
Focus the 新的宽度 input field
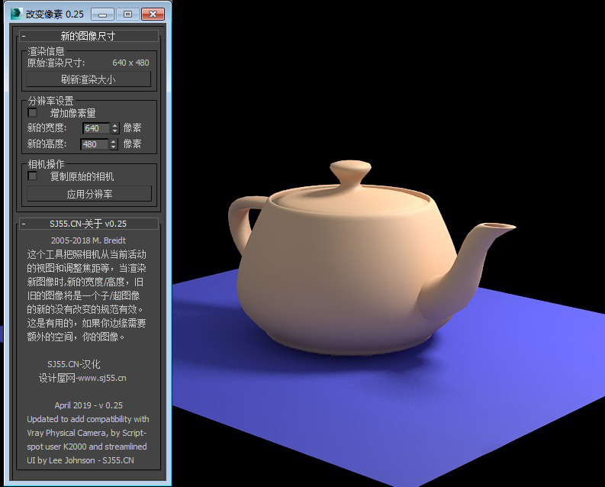[x=95, y=128]
